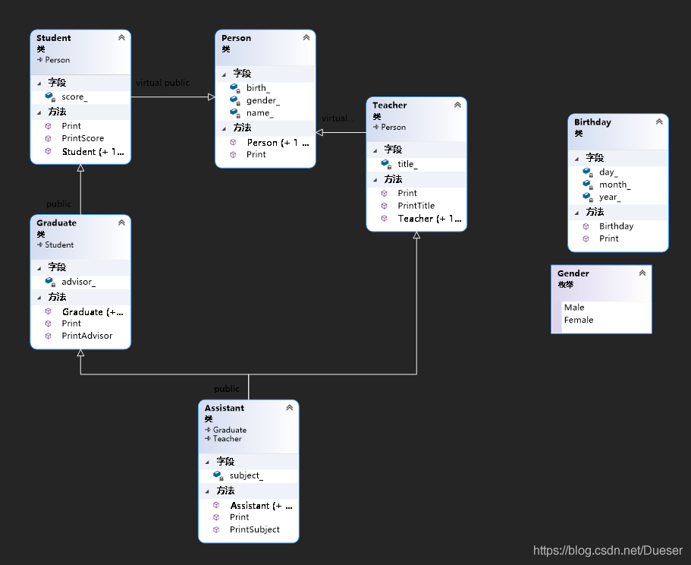Collapse the Gender enum box
Viewport: 691px width, 565px height.
click(642, 273)
